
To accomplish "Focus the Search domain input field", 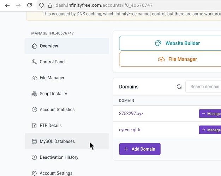I will (x=205, y=87).
